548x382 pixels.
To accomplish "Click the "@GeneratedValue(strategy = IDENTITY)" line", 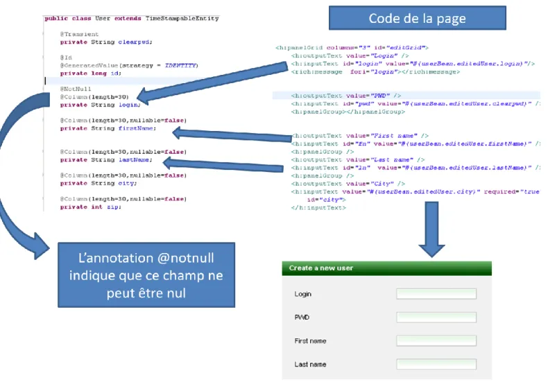I will pos(129,66).
